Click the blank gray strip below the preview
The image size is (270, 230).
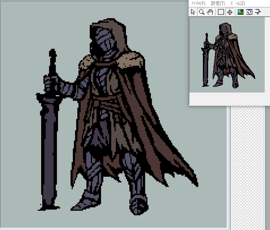(x=227, y=99)
